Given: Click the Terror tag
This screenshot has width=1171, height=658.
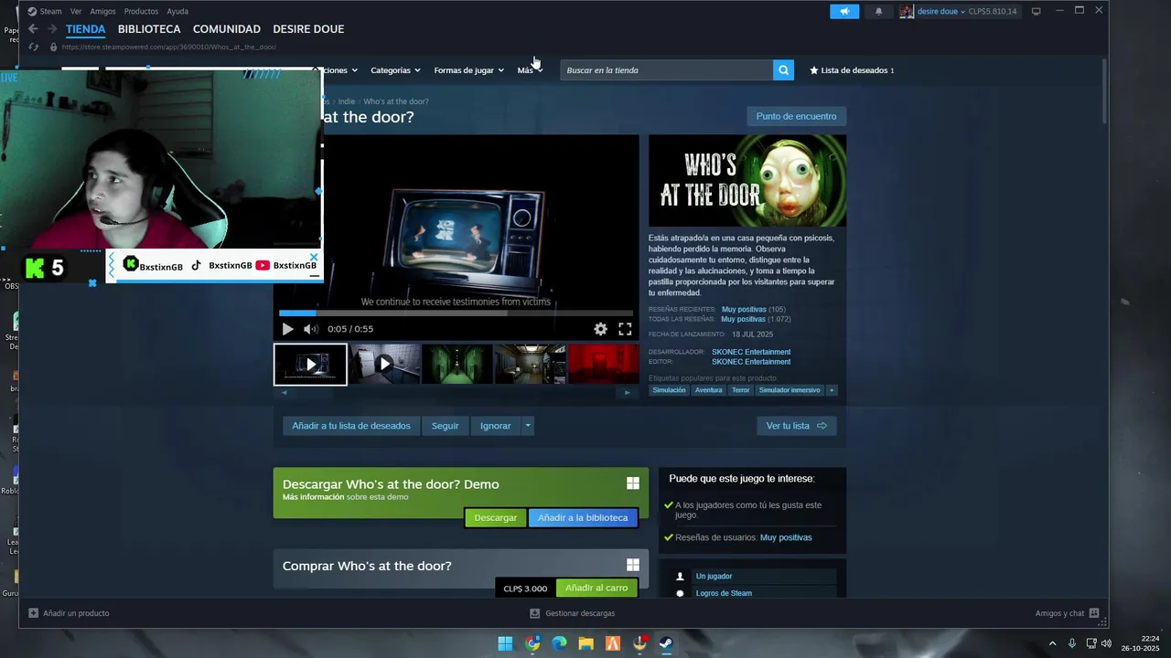Looking at the screenshot, I should click(x=740, y=390).
